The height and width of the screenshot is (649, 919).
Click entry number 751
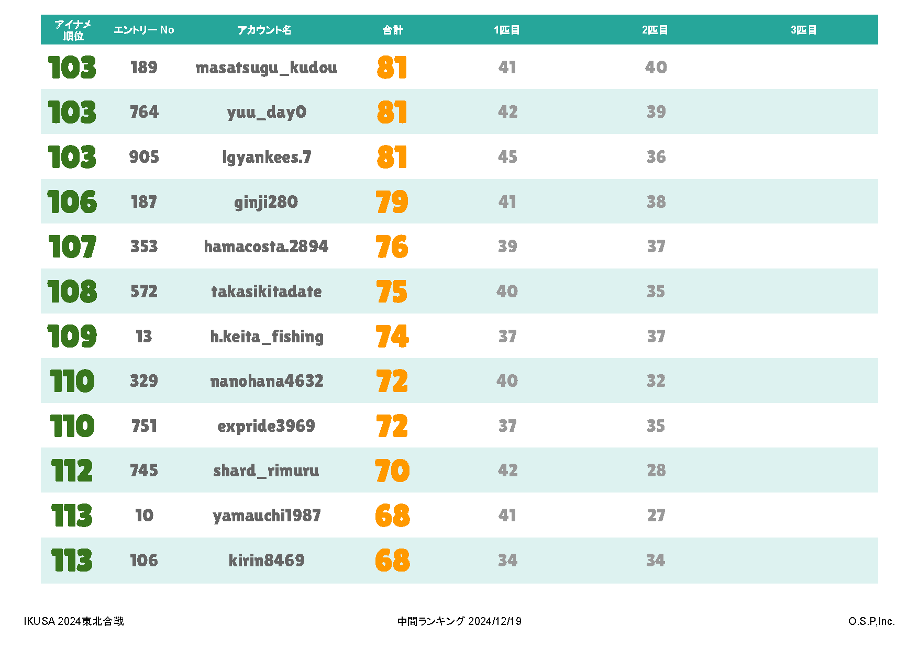144,426
